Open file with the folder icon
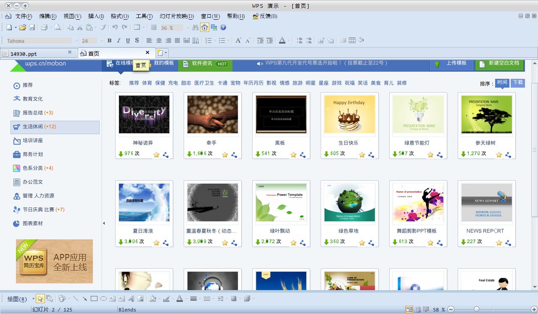 pos(22,28)
